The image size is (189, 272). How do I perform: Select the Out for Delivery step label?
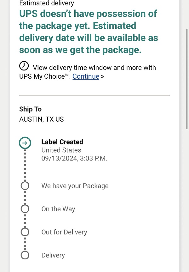pyautogui.click(x=64, y=232)
